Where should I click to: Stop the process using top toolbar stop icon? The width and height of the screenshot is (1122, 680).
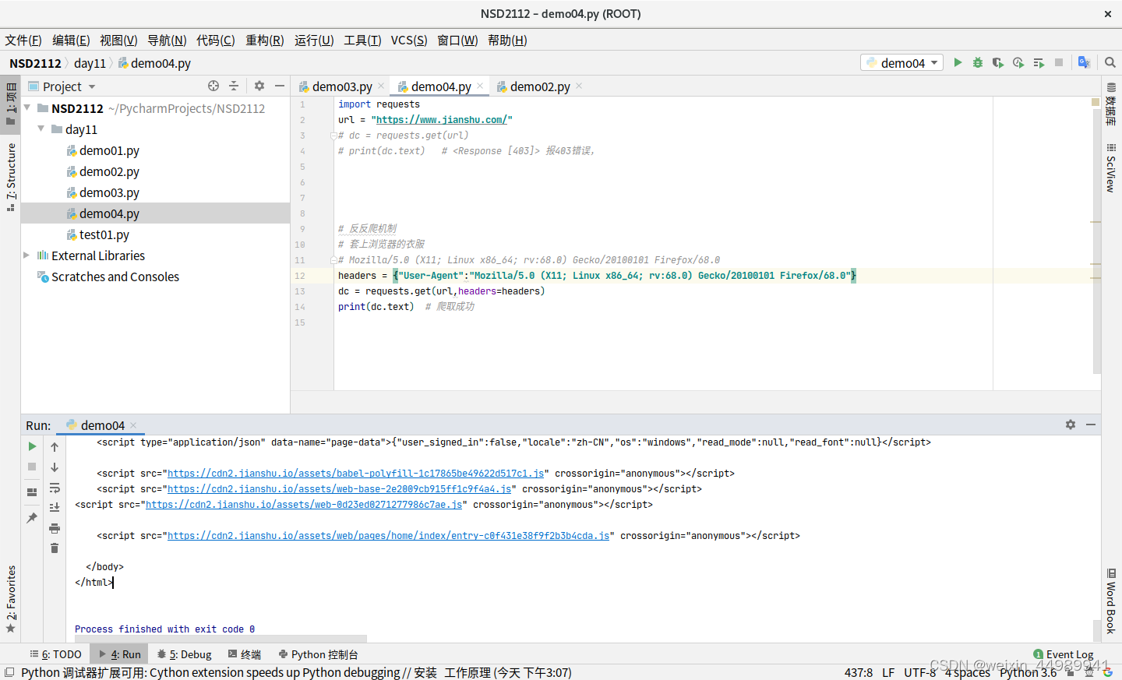click(x=1059, y=62)
